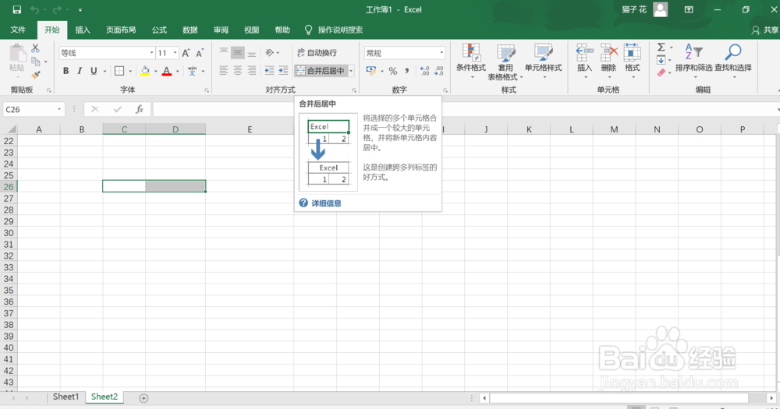Align text left
Screen dimensions: 780x409
[224, 71]
